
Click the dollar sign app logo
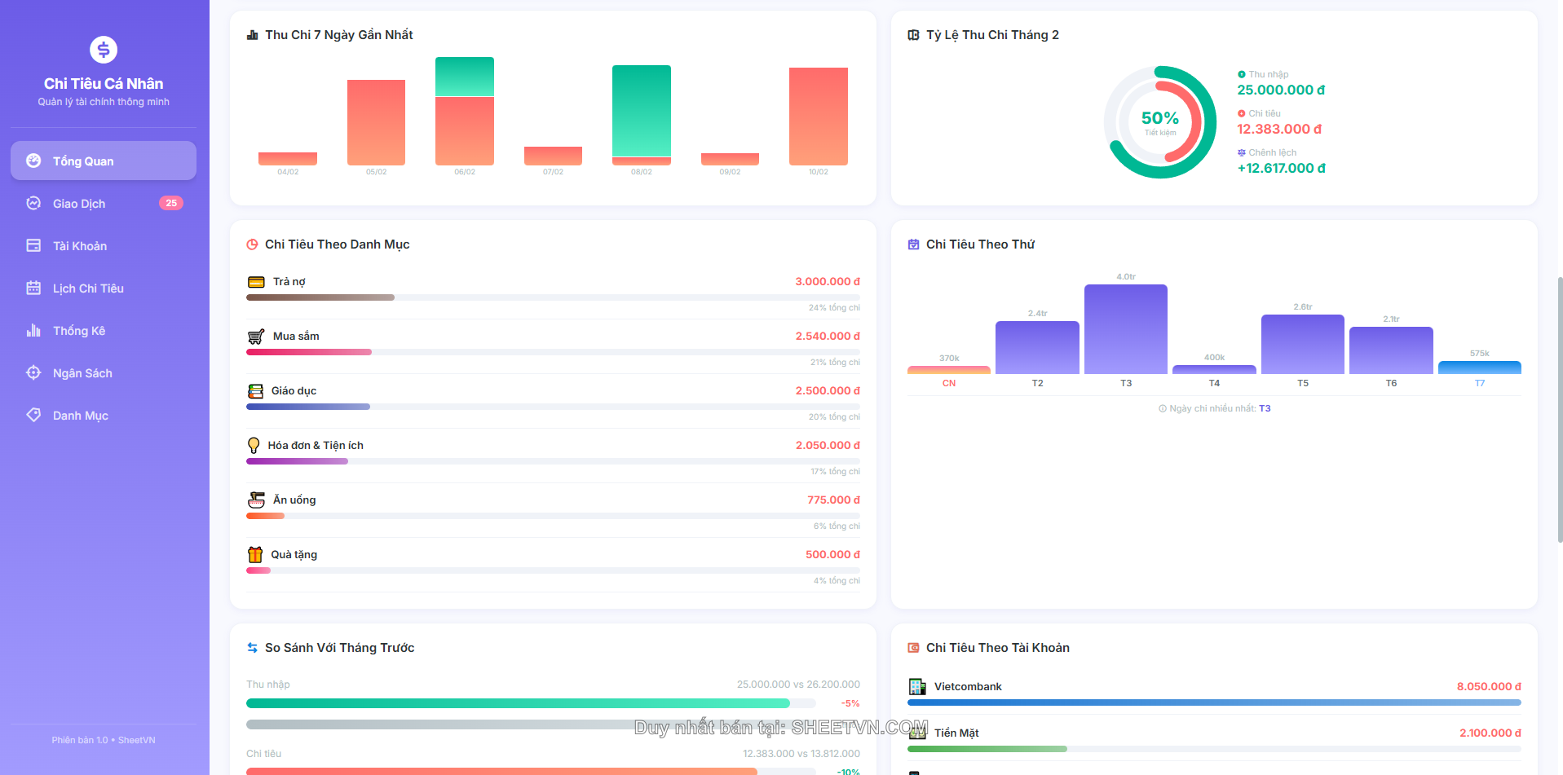tap(104, 50)
